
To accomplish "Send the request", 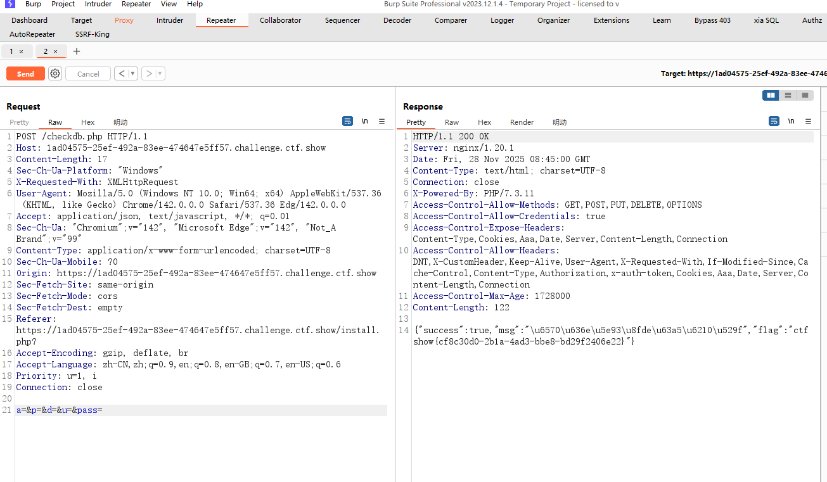I will point(25,74).
